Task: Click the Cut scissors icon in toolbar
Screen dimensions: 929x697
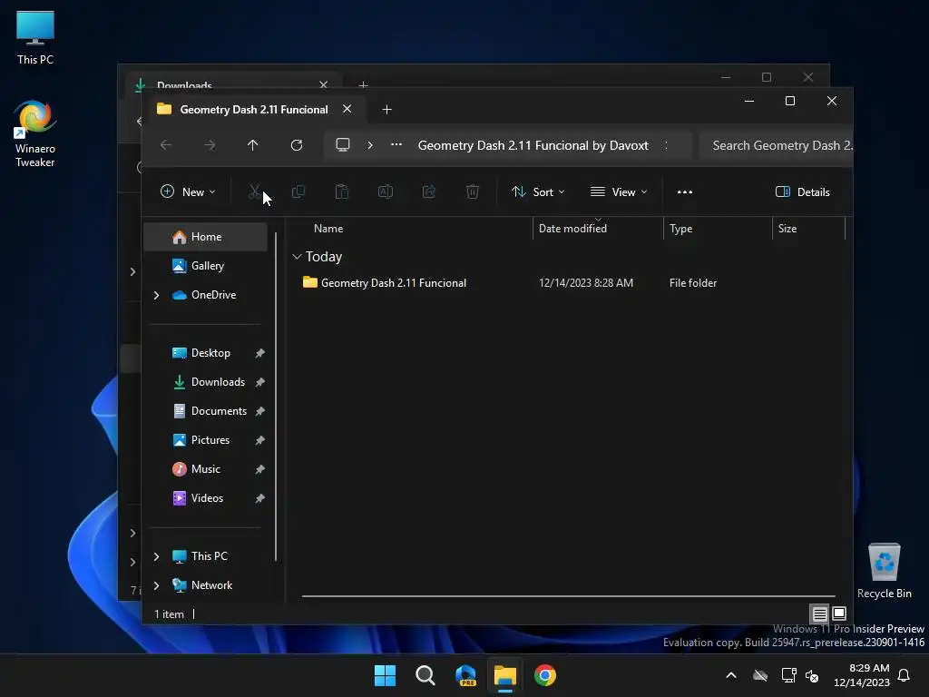Action: tap(254, 191)
